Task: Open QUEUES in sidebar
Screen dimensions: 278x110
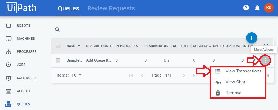Action: [23, 104]
